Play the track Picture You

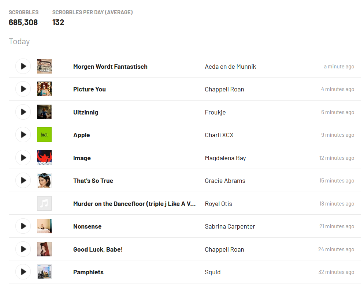coord(23,89)
